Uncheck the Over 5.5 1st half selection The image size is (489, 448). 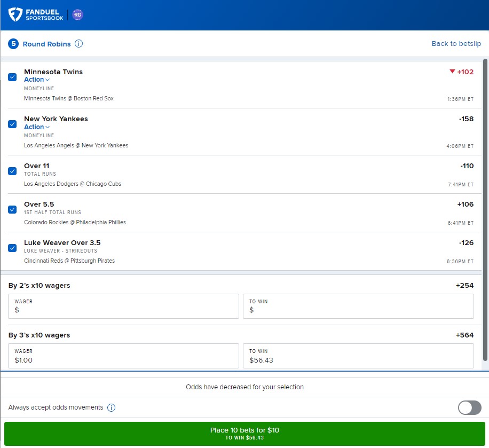coord(12,209)
